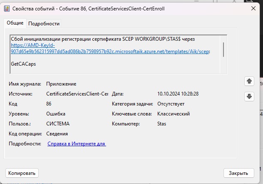Select user value СИСТЕМА
263x184 pixels.
click(x=58, y=124)
